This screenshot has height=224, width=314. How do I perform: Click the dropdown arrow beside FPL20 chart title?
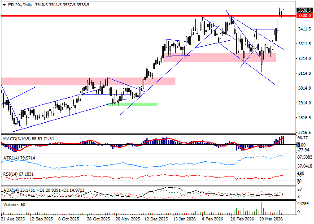click(3, 5)
